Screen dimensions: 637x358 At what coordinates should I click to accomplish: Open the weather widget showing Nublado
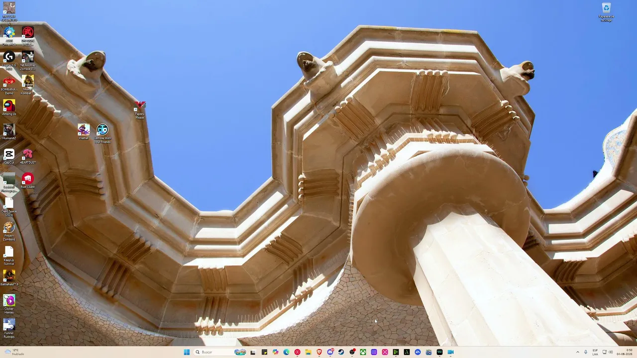pyautogui.click(x=14, y=352)
